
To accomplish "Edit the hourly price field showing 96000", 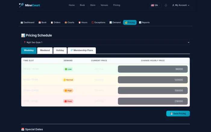I will [x=153, y=69].
